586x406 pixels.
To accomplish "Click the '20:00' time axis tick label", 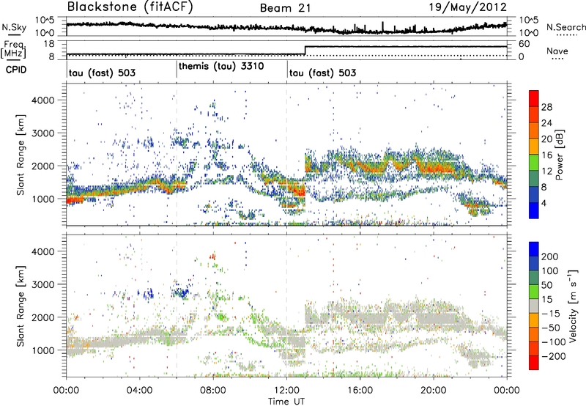I will pyautogui.click(x=434, y=391).
